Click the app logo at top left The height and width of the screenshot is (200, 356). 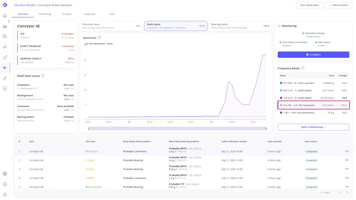point(5,5)
